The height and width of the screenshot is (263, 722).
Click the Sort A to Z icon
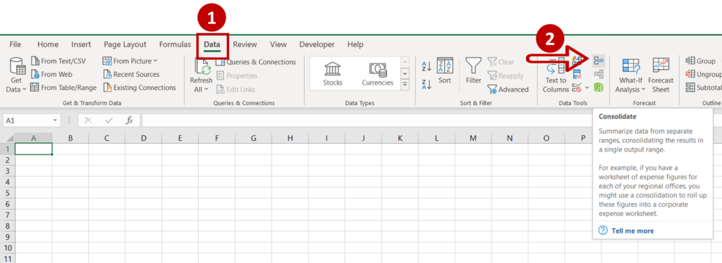click(427, 67)
